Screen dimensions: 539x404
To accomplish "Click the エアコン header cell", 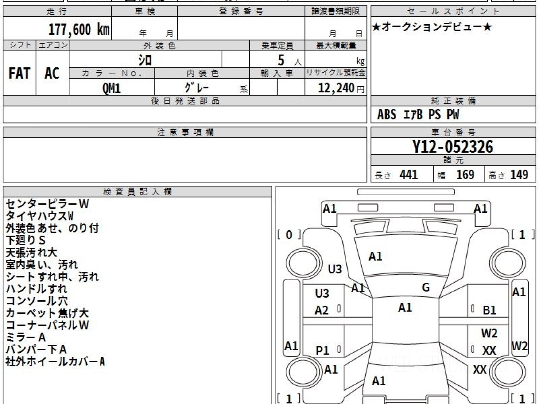I will 53,45.
